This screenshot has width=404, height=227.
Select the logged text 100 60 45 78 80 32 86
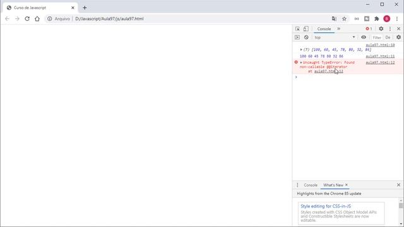tap(321, 56)
